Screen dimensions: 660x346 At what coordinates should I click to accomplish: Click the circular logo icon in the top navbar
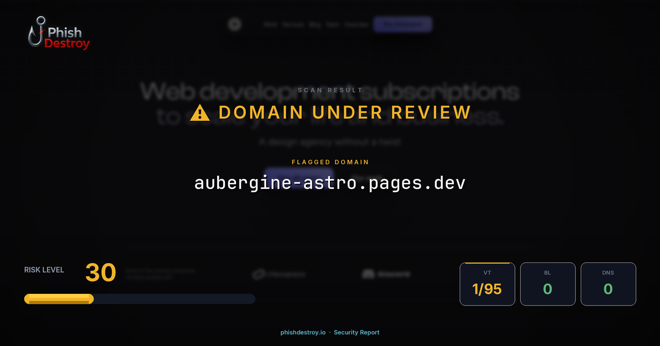[x=235, y=24]
